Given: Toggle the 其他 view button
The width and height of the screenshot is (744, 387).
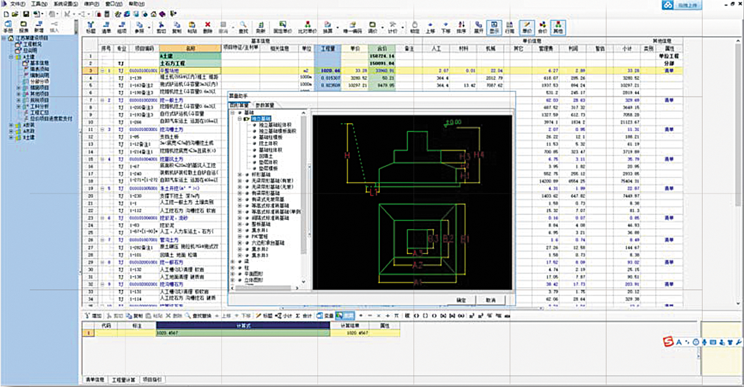Looking at the screenshot, I should (x=558, y=27).
